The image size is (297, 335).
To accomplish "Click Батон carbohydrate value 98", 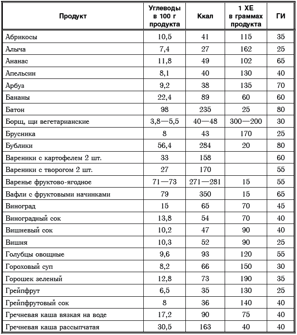I will [x=165, y=110].
